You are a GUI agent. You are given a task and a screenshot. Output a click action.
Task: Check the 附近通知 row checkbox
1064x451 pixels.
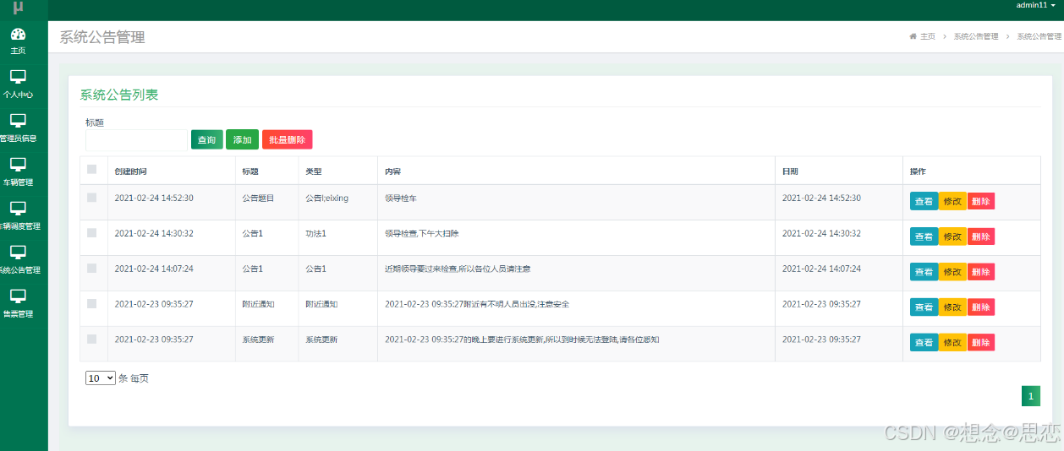[92, 304]
